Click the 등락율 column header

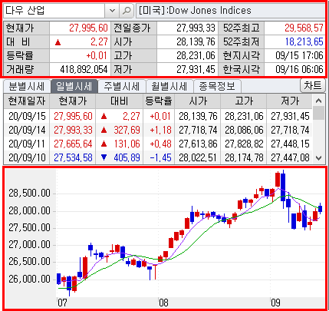159,101
